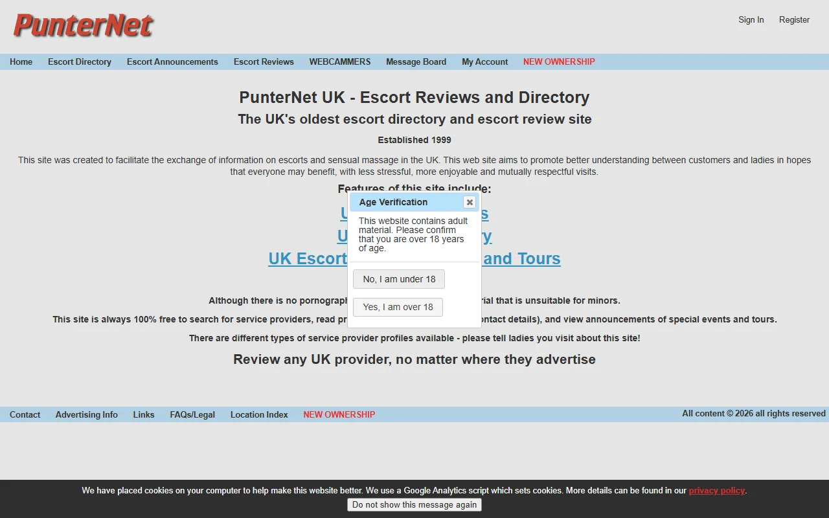Click 'No, I am under 18'
This screenshot has width=829, height=518.
(398, 279)
